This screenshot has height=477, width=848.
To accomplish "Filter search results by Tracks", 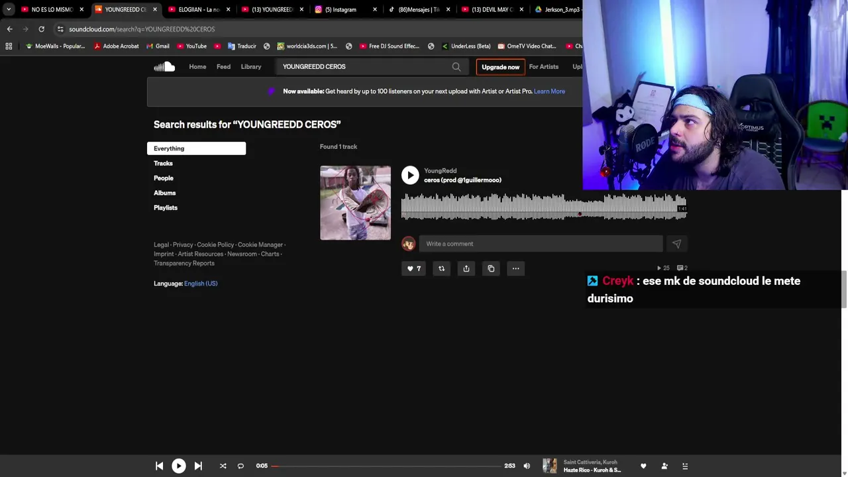I will coord(163,163).
